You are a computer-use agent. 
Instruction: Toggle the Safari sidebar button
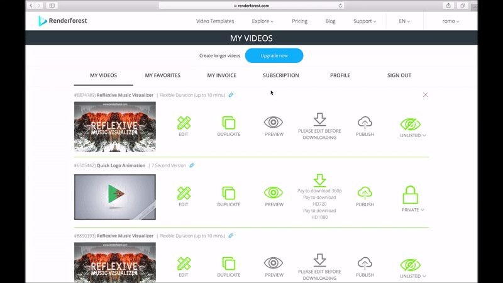pos(52,6)
